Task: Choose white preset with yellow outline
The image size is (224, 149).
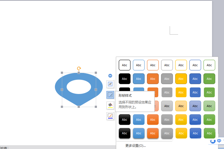Action: pos(181,65)
